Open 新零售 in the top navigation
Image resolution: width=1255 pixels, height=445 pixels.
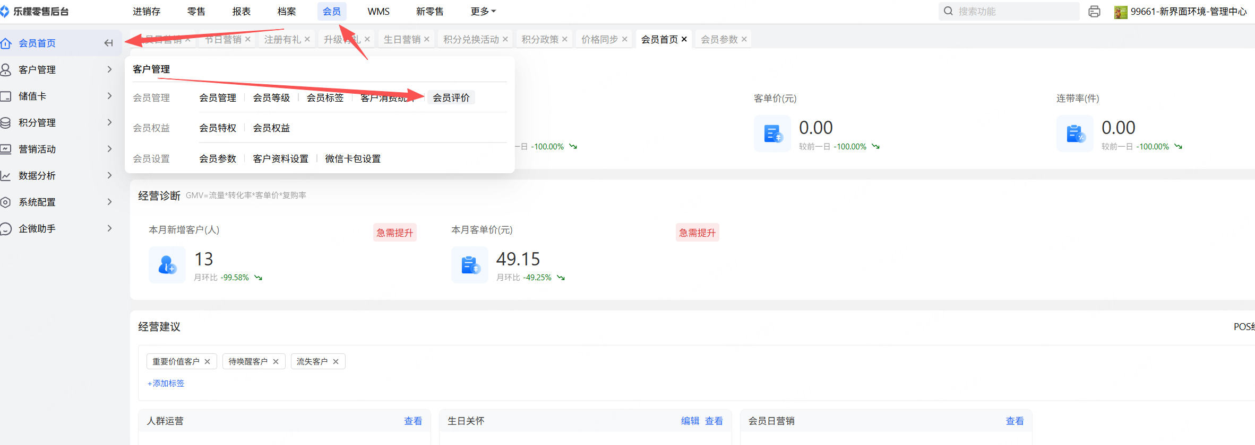[430, 11]
